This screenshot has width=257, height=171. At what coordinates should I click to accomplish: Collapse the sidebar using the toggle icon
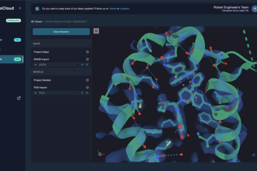coord(20,8)
